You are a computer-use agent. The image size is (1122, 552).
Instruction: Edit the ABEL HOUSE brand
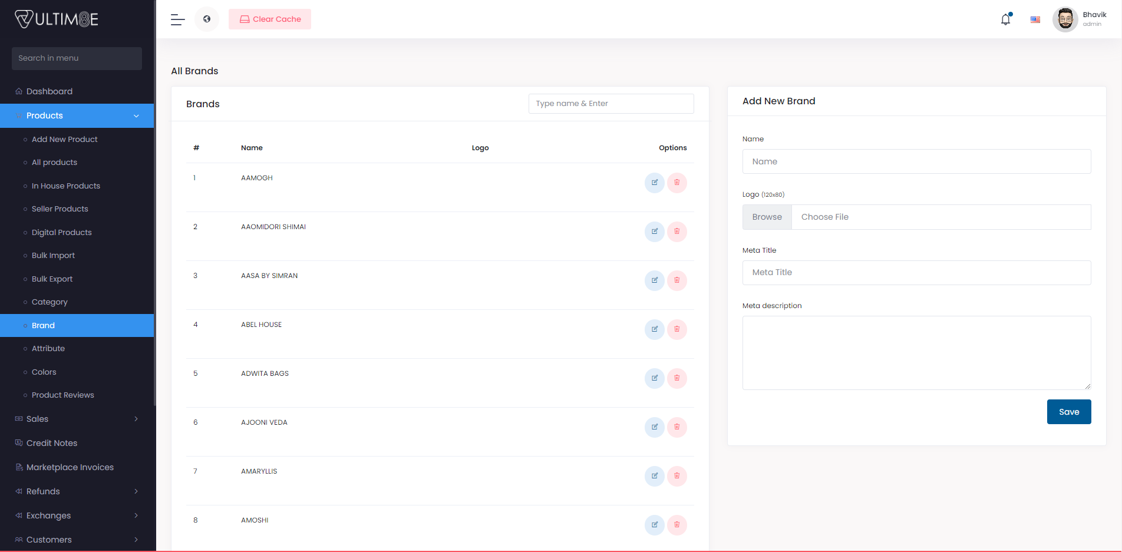point(654,329)
